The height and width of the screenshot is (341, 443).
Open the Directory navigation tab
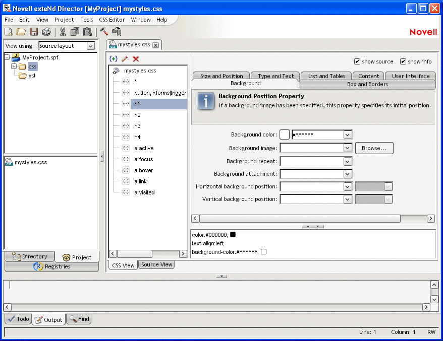coord(30,256)
